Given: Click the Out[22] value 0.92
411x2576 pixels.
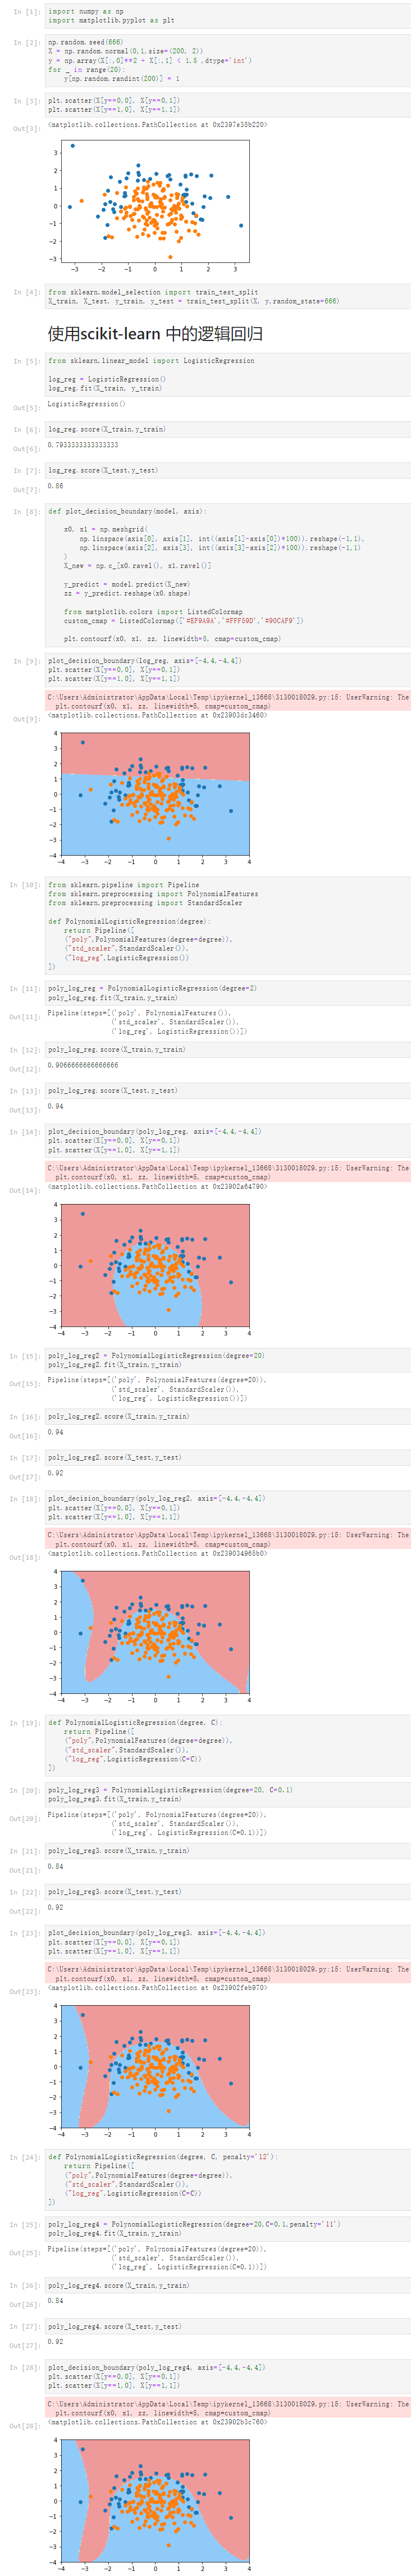Looking at the screenshot, I should pyautogui.click(x=55, y=1908).
